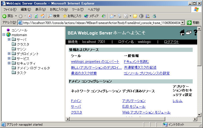Screen dimensions: 203x128
Task: Open the 検索 search toolbar button
Action: (54, 16)
